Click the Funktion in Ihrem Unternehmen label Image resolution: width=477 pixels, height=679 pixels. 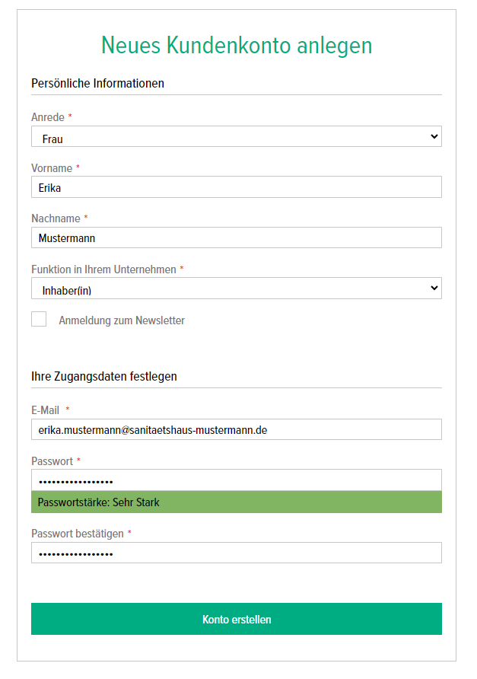coord(103,269)
